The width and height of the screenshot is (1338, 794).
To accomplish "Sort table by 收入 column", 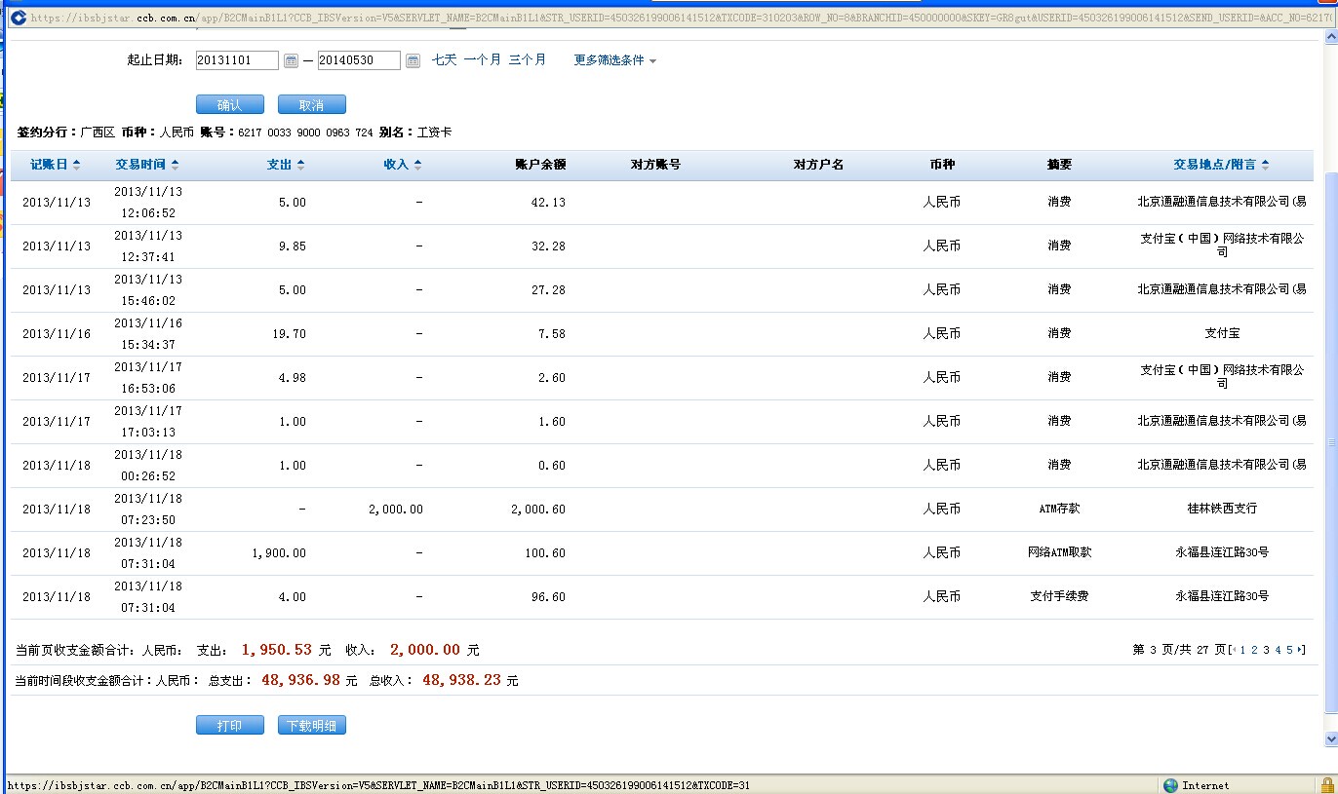I will (402, 165).
